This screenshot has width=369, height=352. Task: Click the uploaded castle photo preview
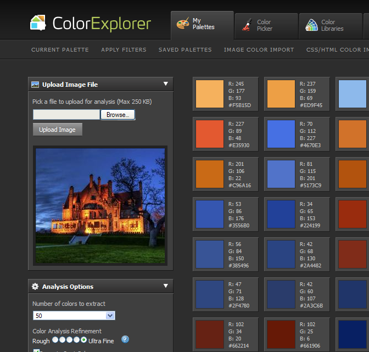pos(100,205)
